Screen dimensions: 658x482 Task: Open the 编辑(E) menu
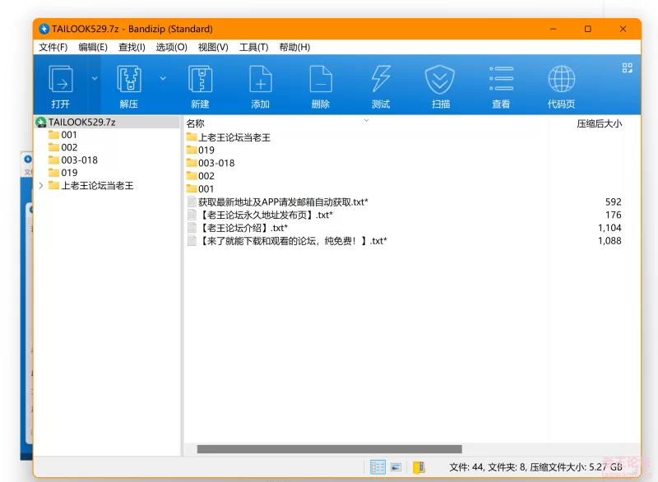click(x=93, y=47)
